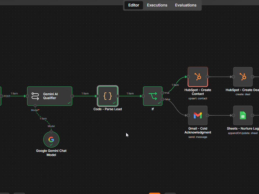Open the Code - Parse Lead node
259x194 pixels.
pos(108,96)
